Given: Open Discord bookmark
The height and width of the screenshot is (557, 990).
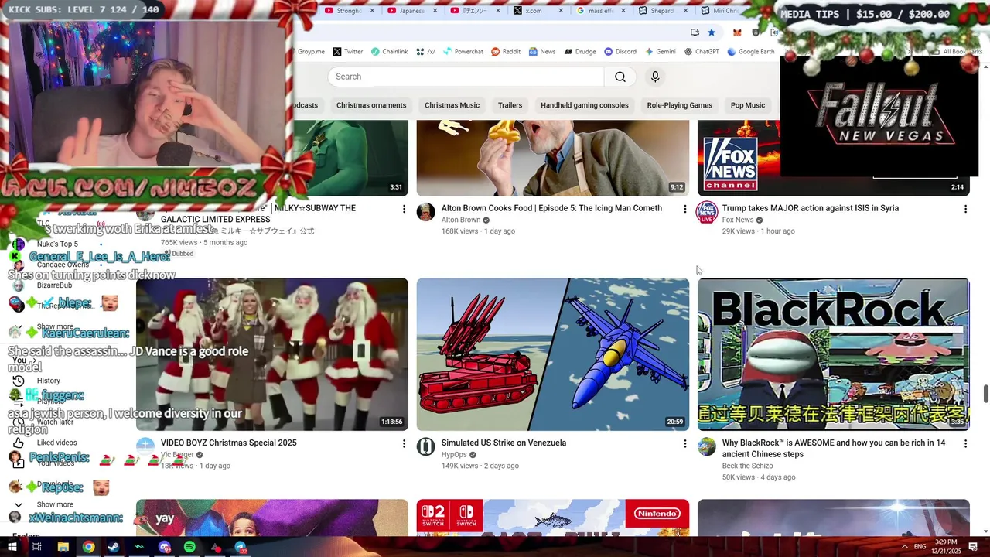Looking at the screenshot, I should tap(620, 52).
